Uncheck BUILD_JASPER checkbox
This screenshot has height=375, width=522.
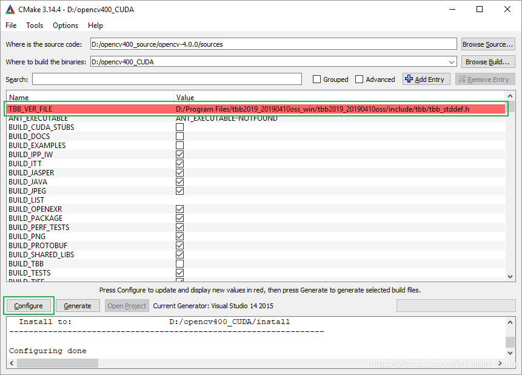point(180,173)
